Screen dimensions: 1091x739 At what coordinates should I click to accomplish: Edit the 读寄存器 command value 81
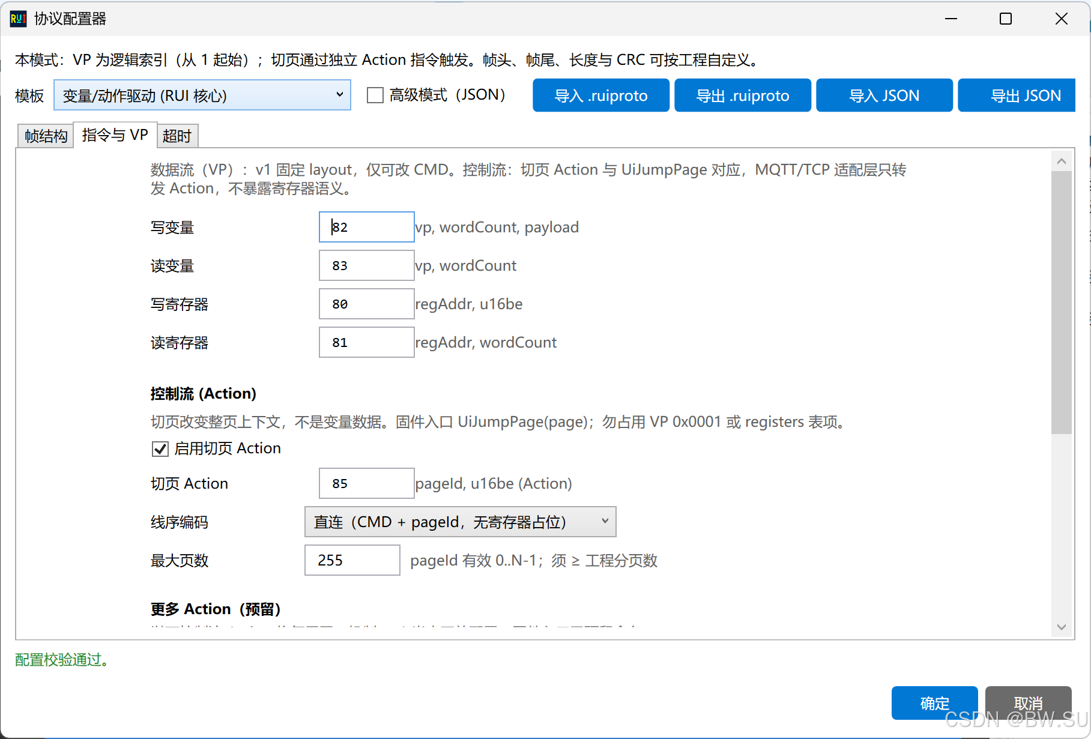367,342
